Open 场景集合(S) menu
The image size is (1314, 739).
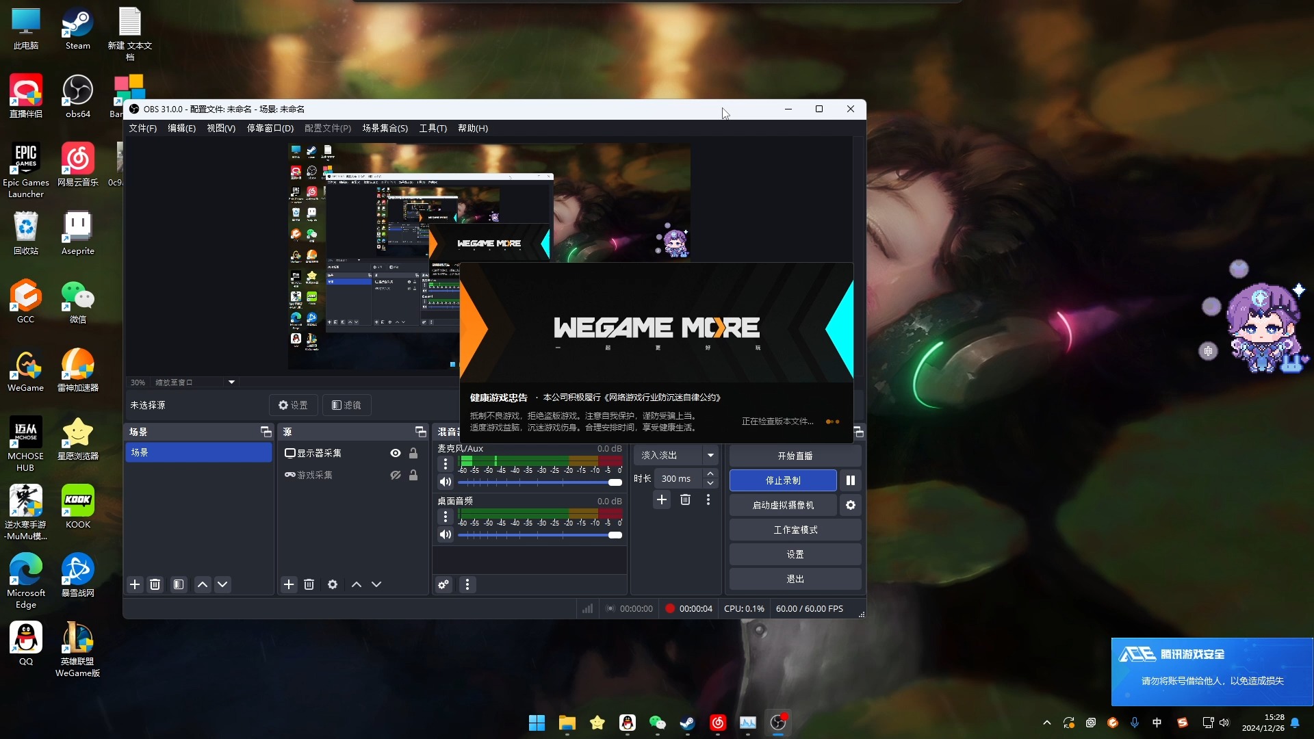pos(385,129)
